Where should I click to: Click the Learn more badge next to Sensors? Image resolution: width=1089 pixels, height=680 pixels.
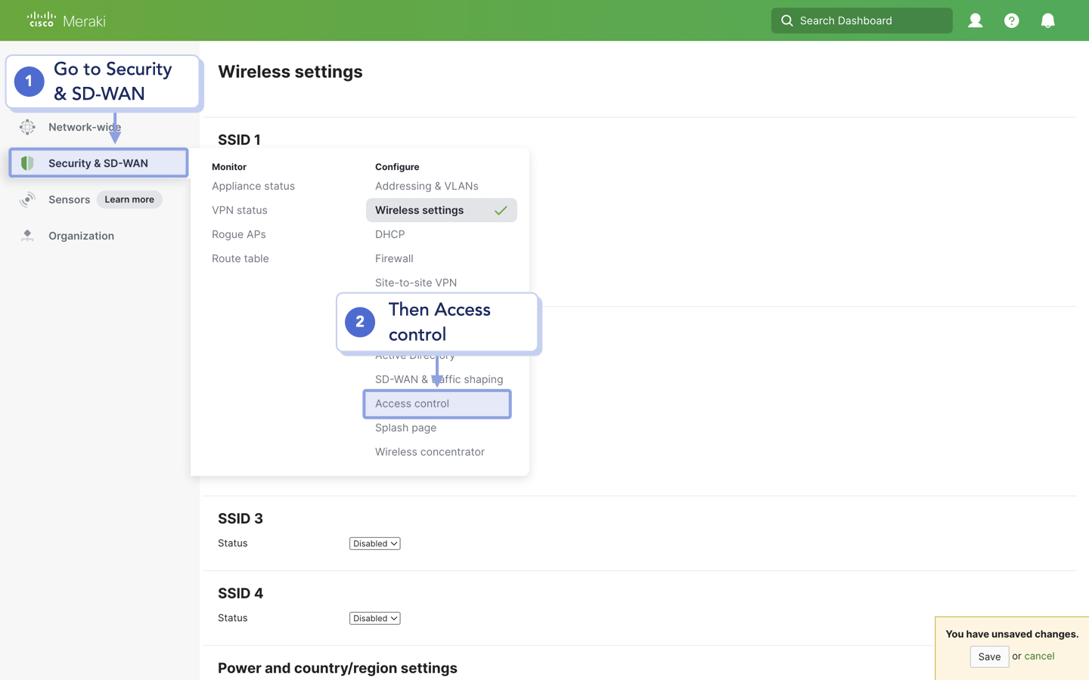pyautogui.click(x=129, y=199)
